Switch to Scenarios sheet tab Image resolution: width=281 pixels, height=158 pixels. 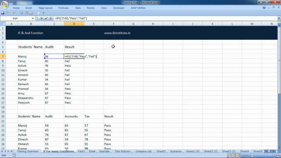tap(176, 151)
